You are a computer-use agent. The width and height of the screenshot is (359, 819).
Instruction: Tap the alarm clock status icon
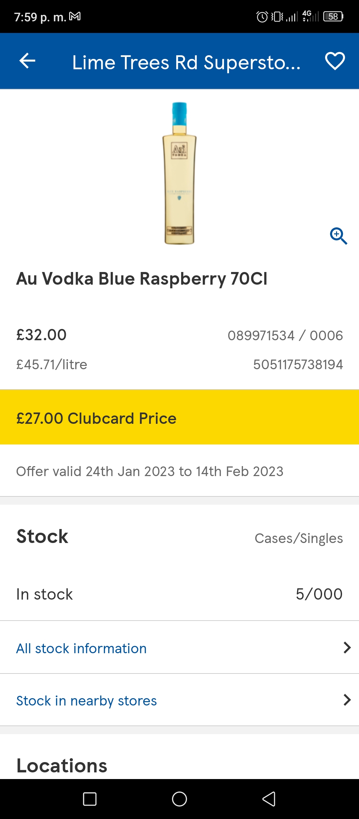(262, 17)
